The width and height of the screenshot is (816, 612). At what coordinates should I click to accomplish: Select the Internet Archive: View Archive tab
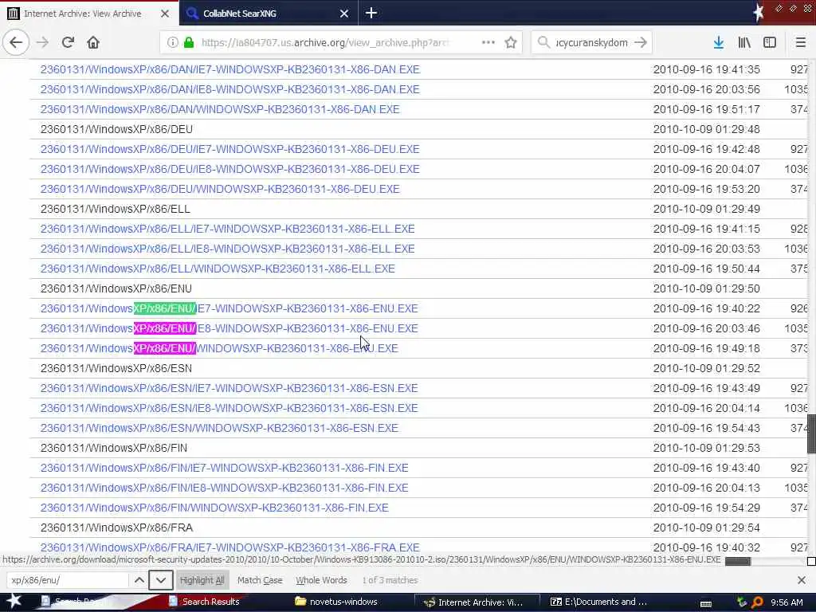coord(89,14)
